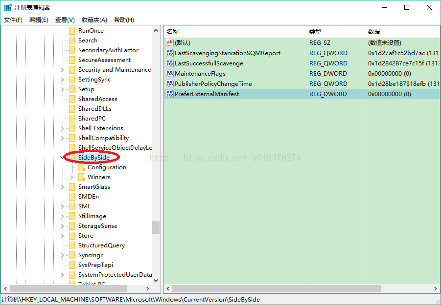Click the Search folder icon

(72, 41)
